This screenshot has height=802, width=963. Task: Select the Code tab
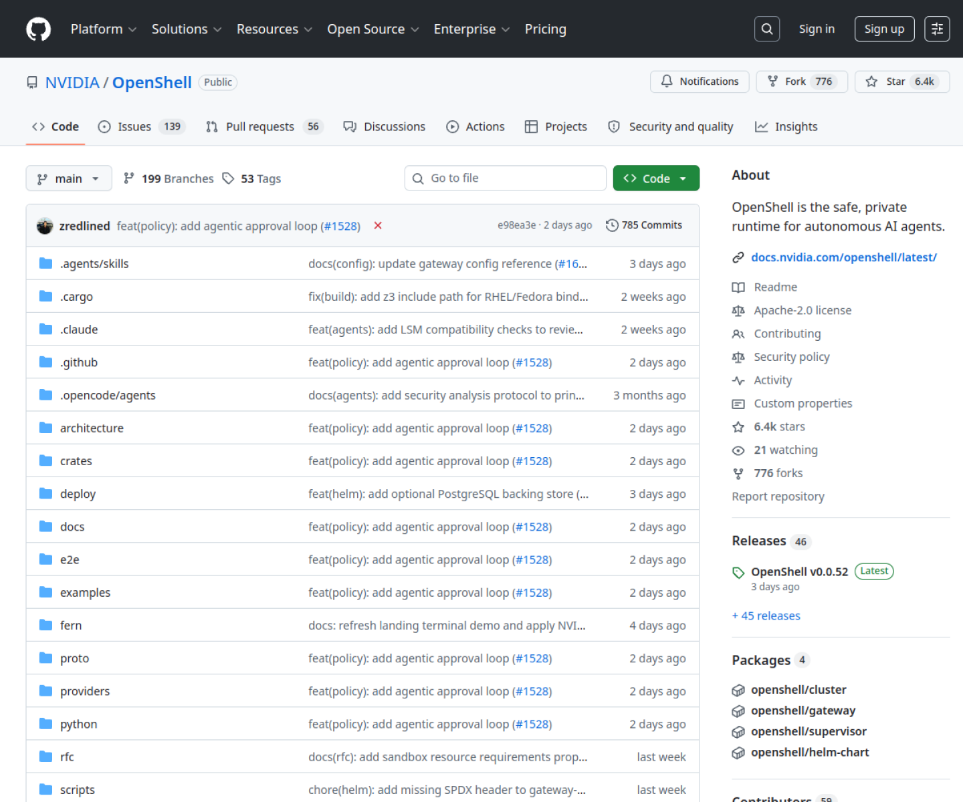[56, 127]
